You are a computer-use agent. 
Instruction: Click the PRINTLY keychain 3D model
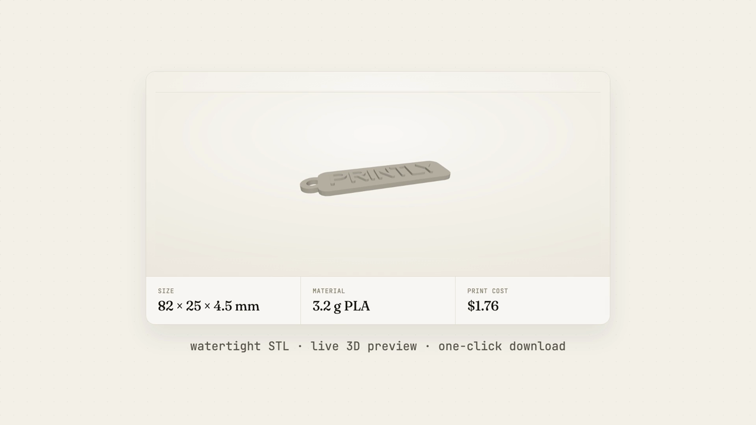pos(375,178)
